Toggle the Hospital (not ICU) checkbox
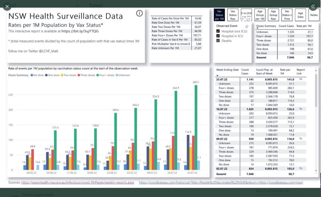 (218, 31)
